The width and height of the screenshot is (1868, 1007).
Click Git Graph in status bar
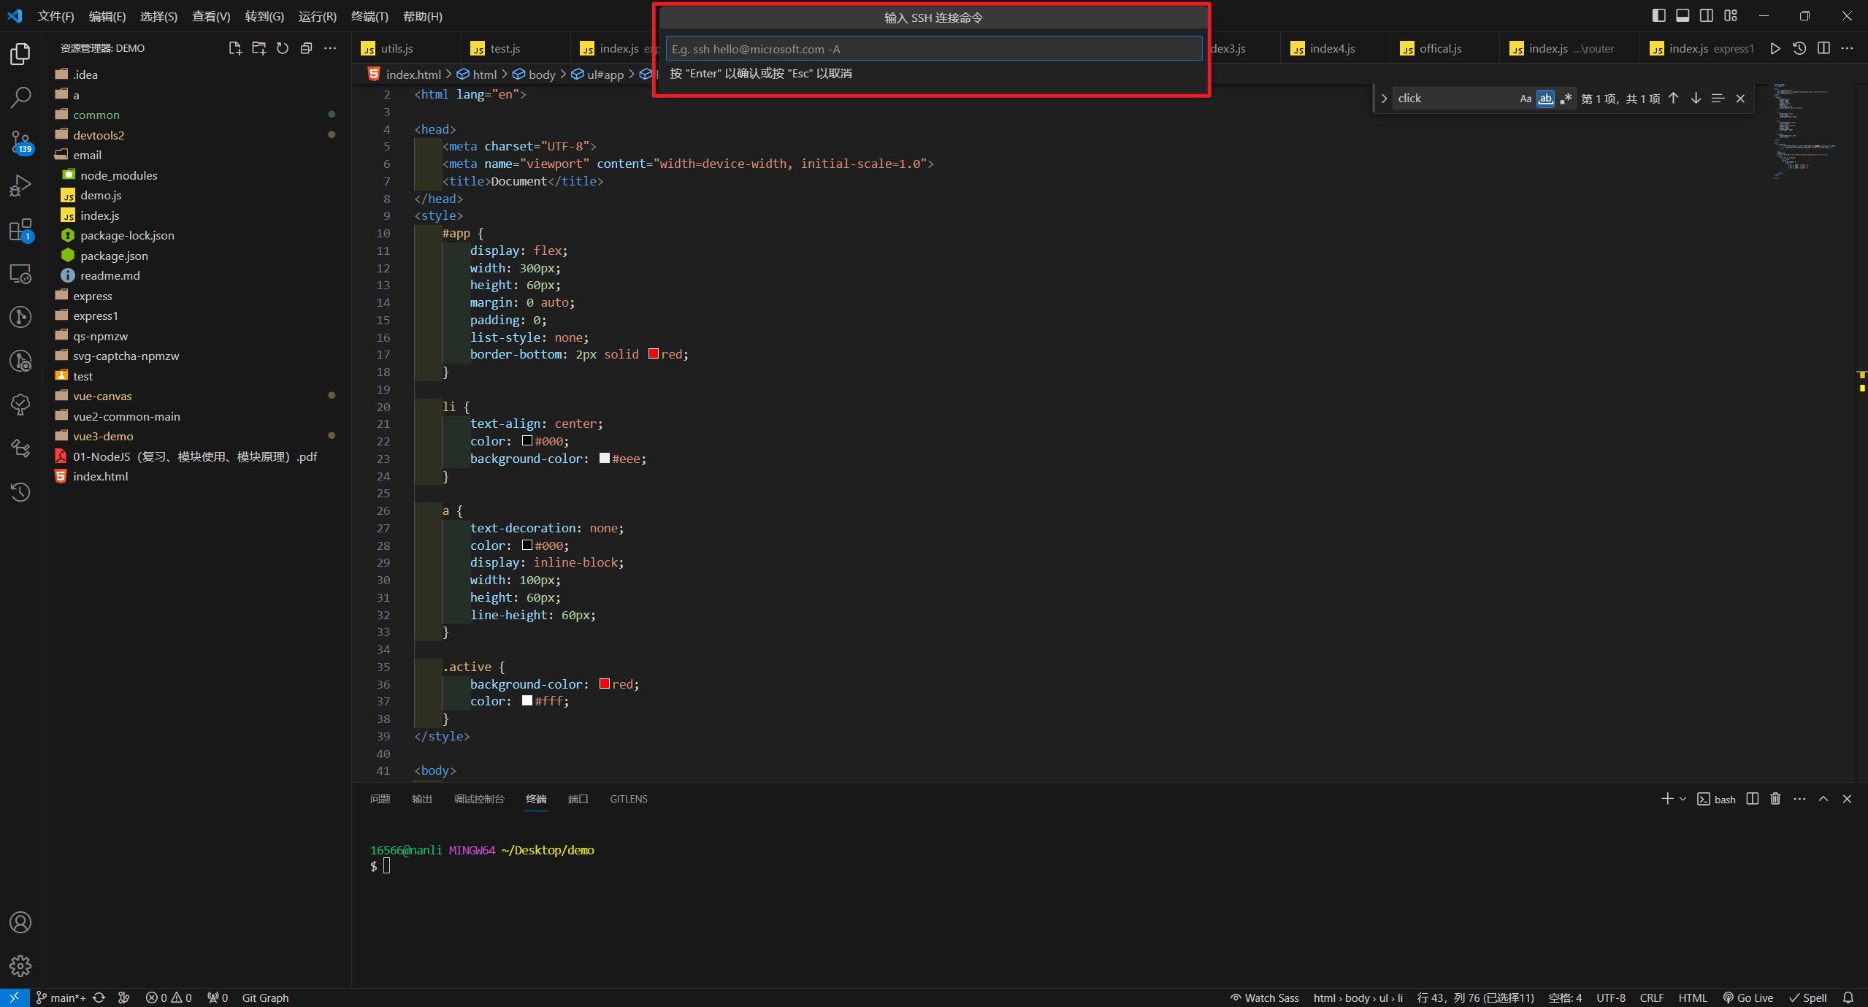[265, 998]
